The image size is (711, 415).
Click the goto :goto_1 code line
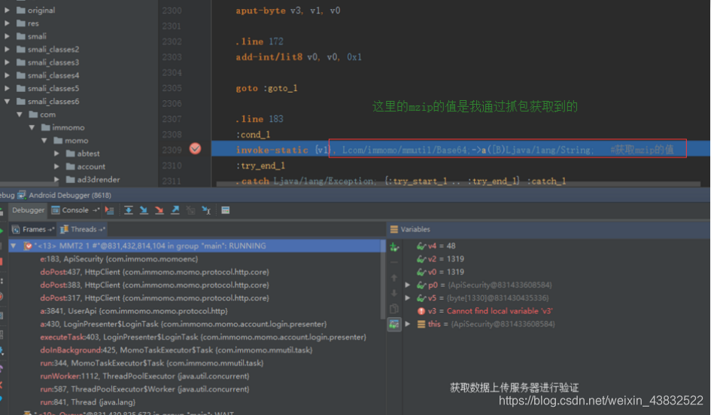tap(266, 88)
